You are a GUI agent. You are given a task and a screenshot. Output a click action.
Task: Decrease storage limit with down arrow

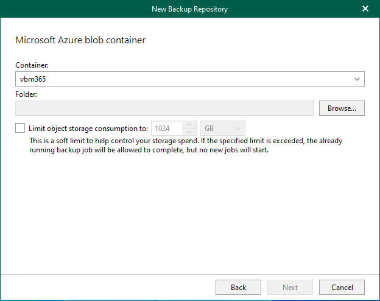[189, 132]
